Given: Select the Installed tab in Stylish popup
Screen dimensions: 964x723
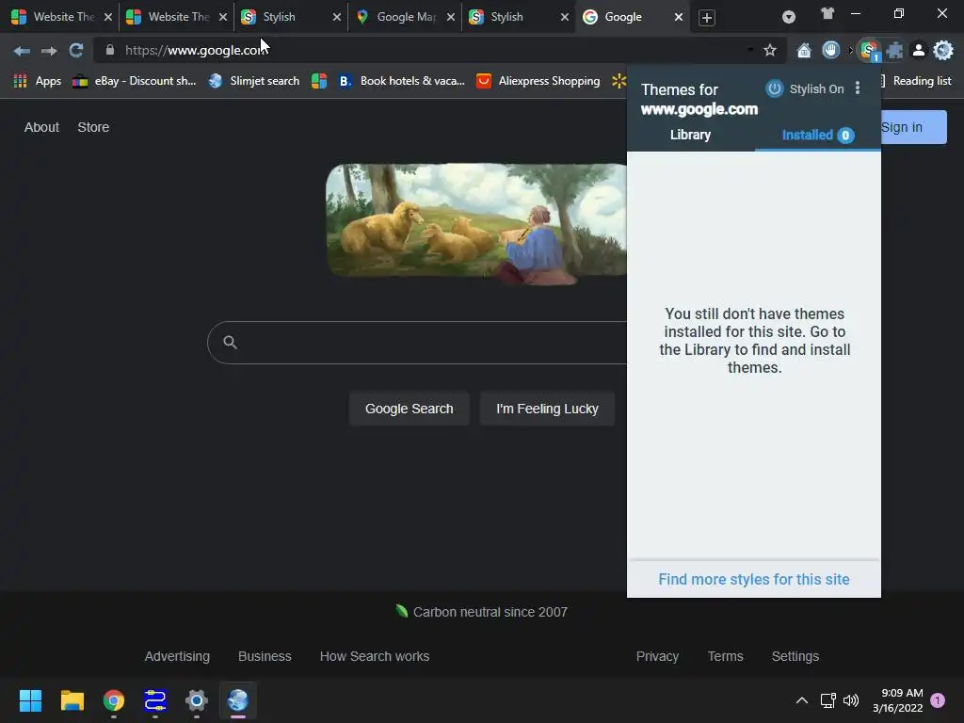Looking at the screenshot, I should tap(818, 135).
